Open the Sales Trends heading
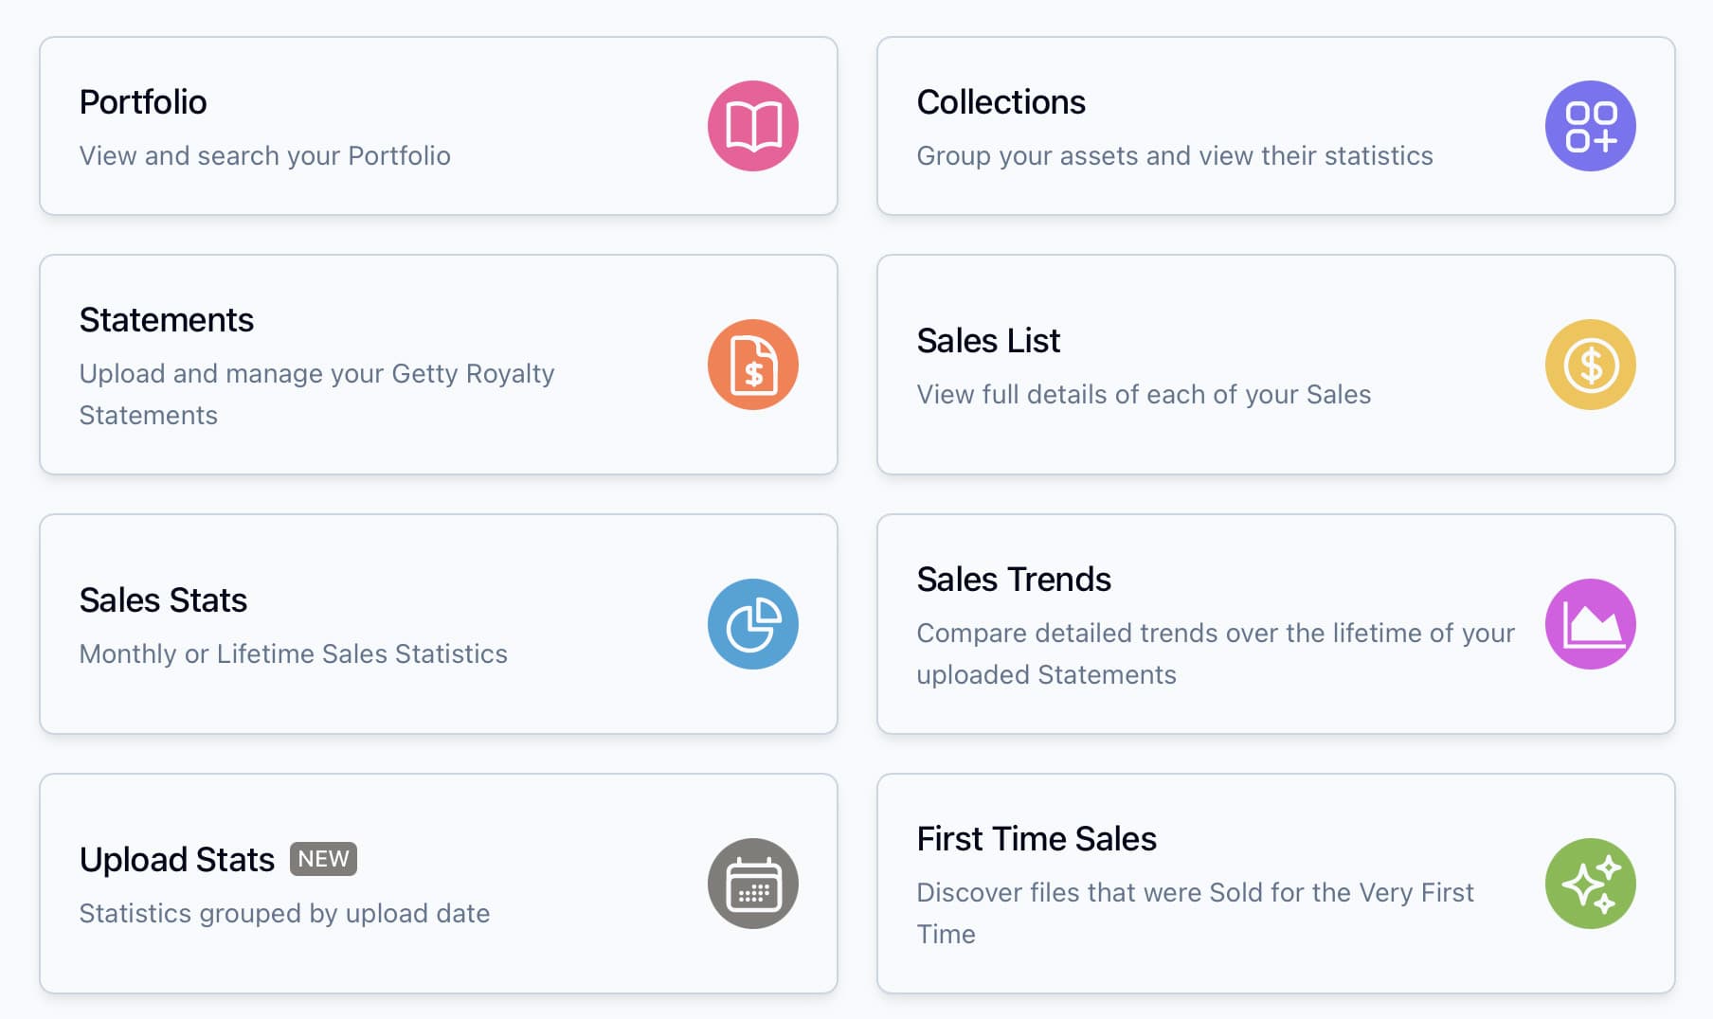The image size is (1713, 1019). pos(1014,580)
